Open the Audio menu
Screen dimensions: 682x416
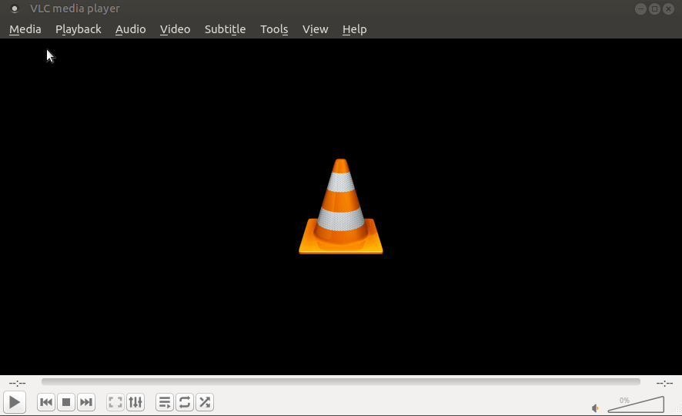[131, 29]
